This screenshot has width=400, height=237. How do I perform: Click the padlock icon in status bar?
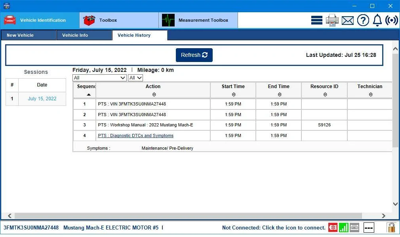391,227
